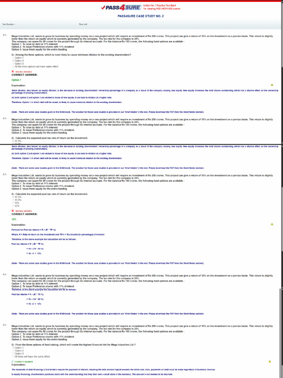Click the yellow warning icon beside Q1 explanation
283x378 pixels.
point(272,85)
